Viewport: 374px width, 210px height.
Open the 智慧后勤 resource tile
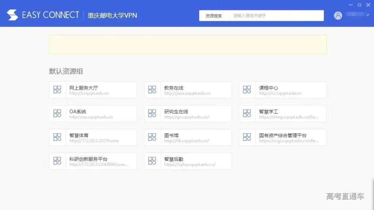point(188,161)
